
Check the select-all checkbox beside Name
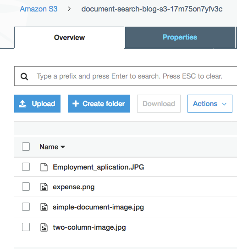pos(26,147)
